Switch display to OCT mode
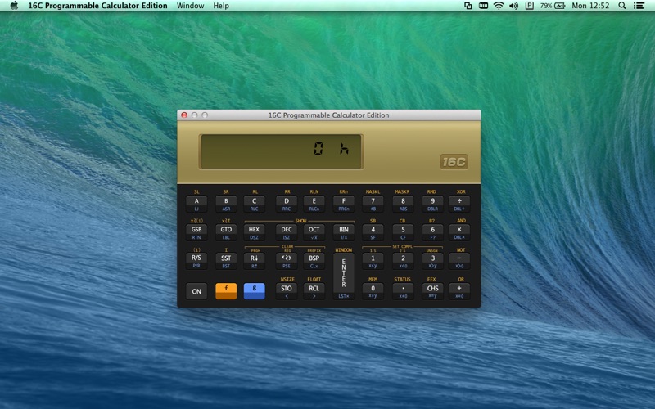 tap(314, 232)
